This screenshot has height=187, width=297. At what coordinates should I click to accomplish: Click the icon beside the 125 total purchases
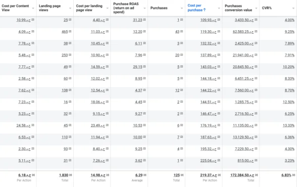[182, 175]
